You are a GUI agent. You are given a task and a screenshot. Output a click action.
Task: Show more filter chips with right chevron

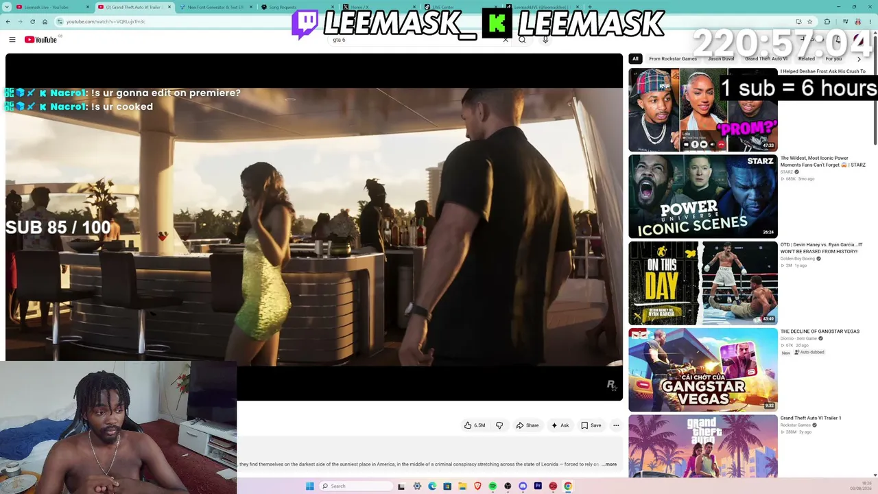pyautogui.click(x=859, y=59)
